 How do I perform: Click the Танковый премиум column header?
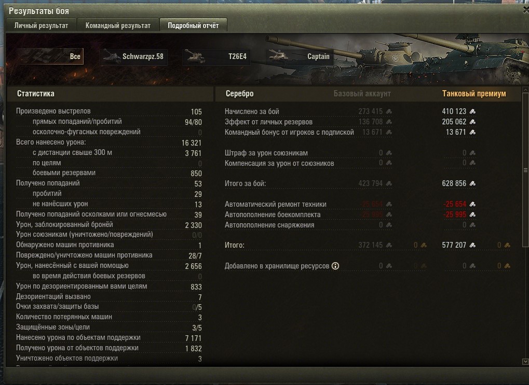coord(473,94)
